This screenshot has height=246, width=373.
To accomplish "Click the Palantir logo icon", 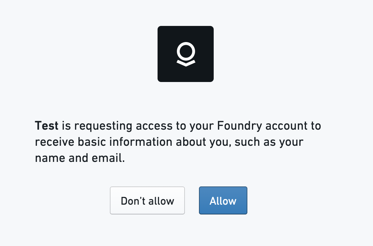I will 186,54.
